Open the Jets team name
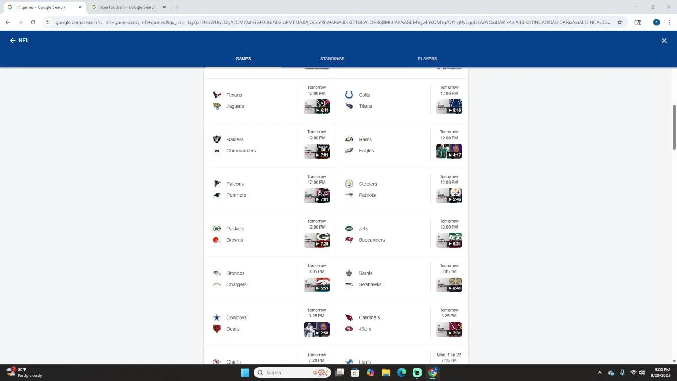This screenshot has width=677, height=381. click(x=363, y=229)
